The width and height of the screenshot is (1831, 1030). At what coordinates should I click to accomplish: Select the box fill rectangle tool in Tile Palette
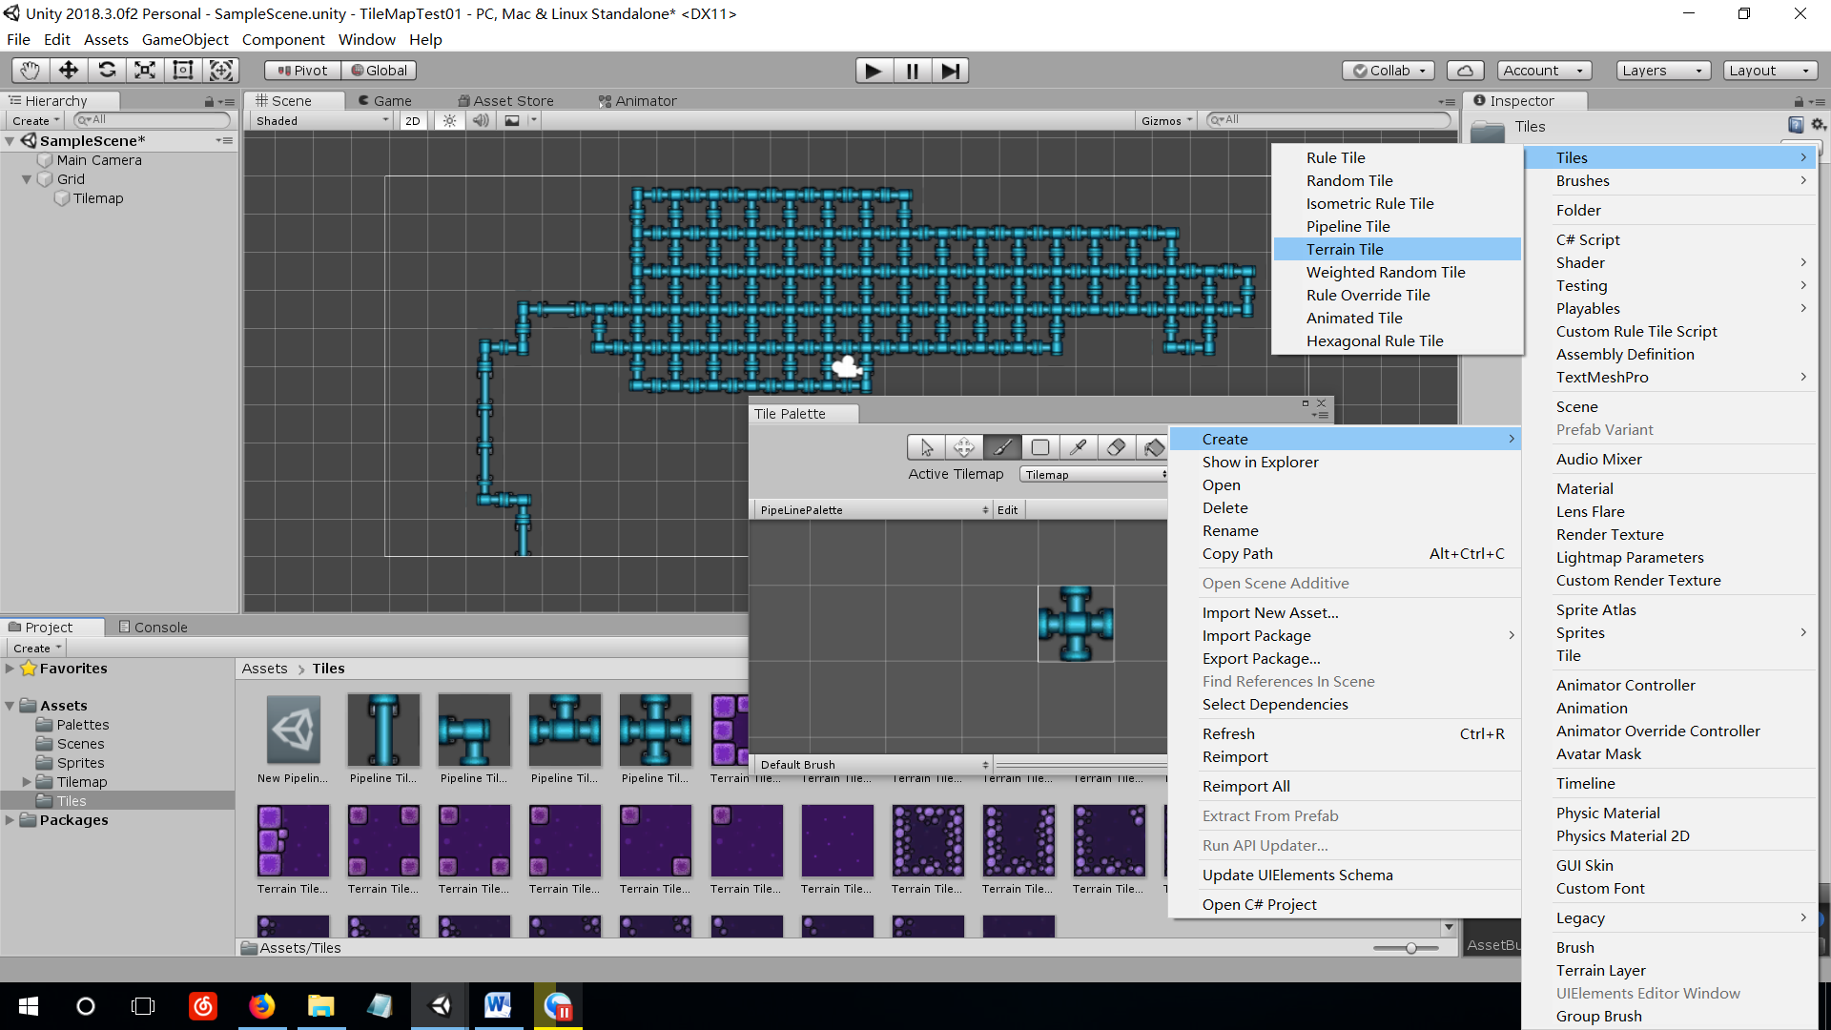(1040, 447)
